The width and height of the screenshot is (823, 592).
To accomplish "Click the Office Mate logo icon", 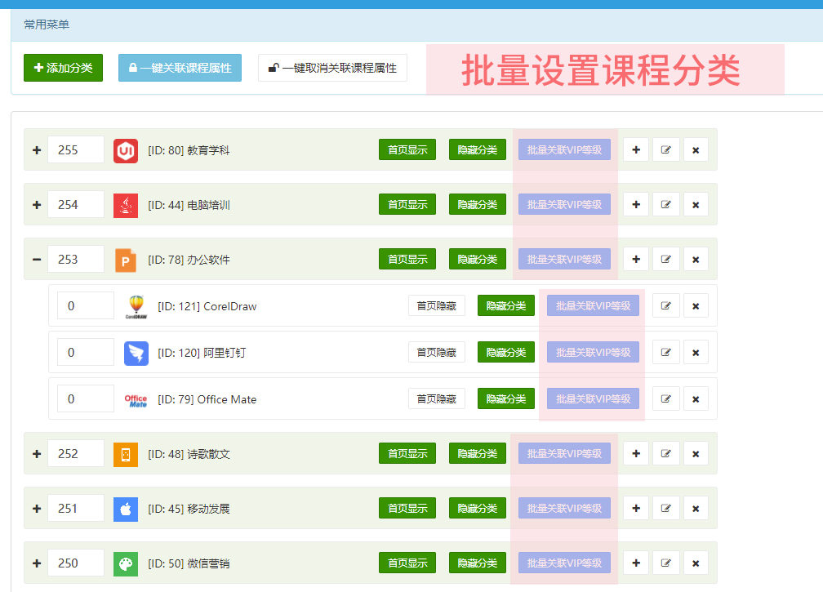I will pos(136,400).
